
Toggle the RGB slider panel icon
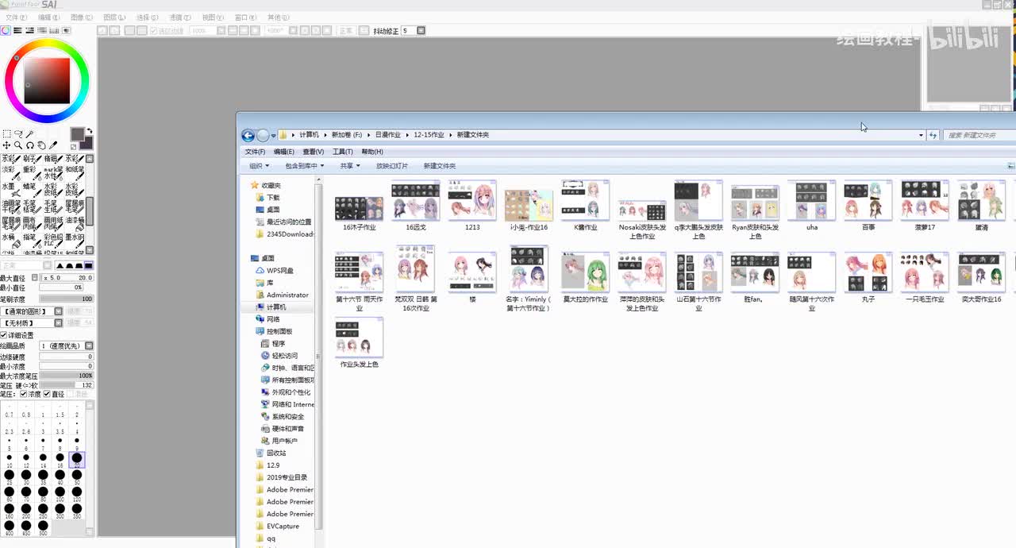17,30
